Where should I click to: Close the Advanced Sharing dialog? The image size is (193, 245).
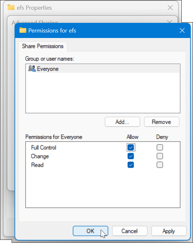170,22
